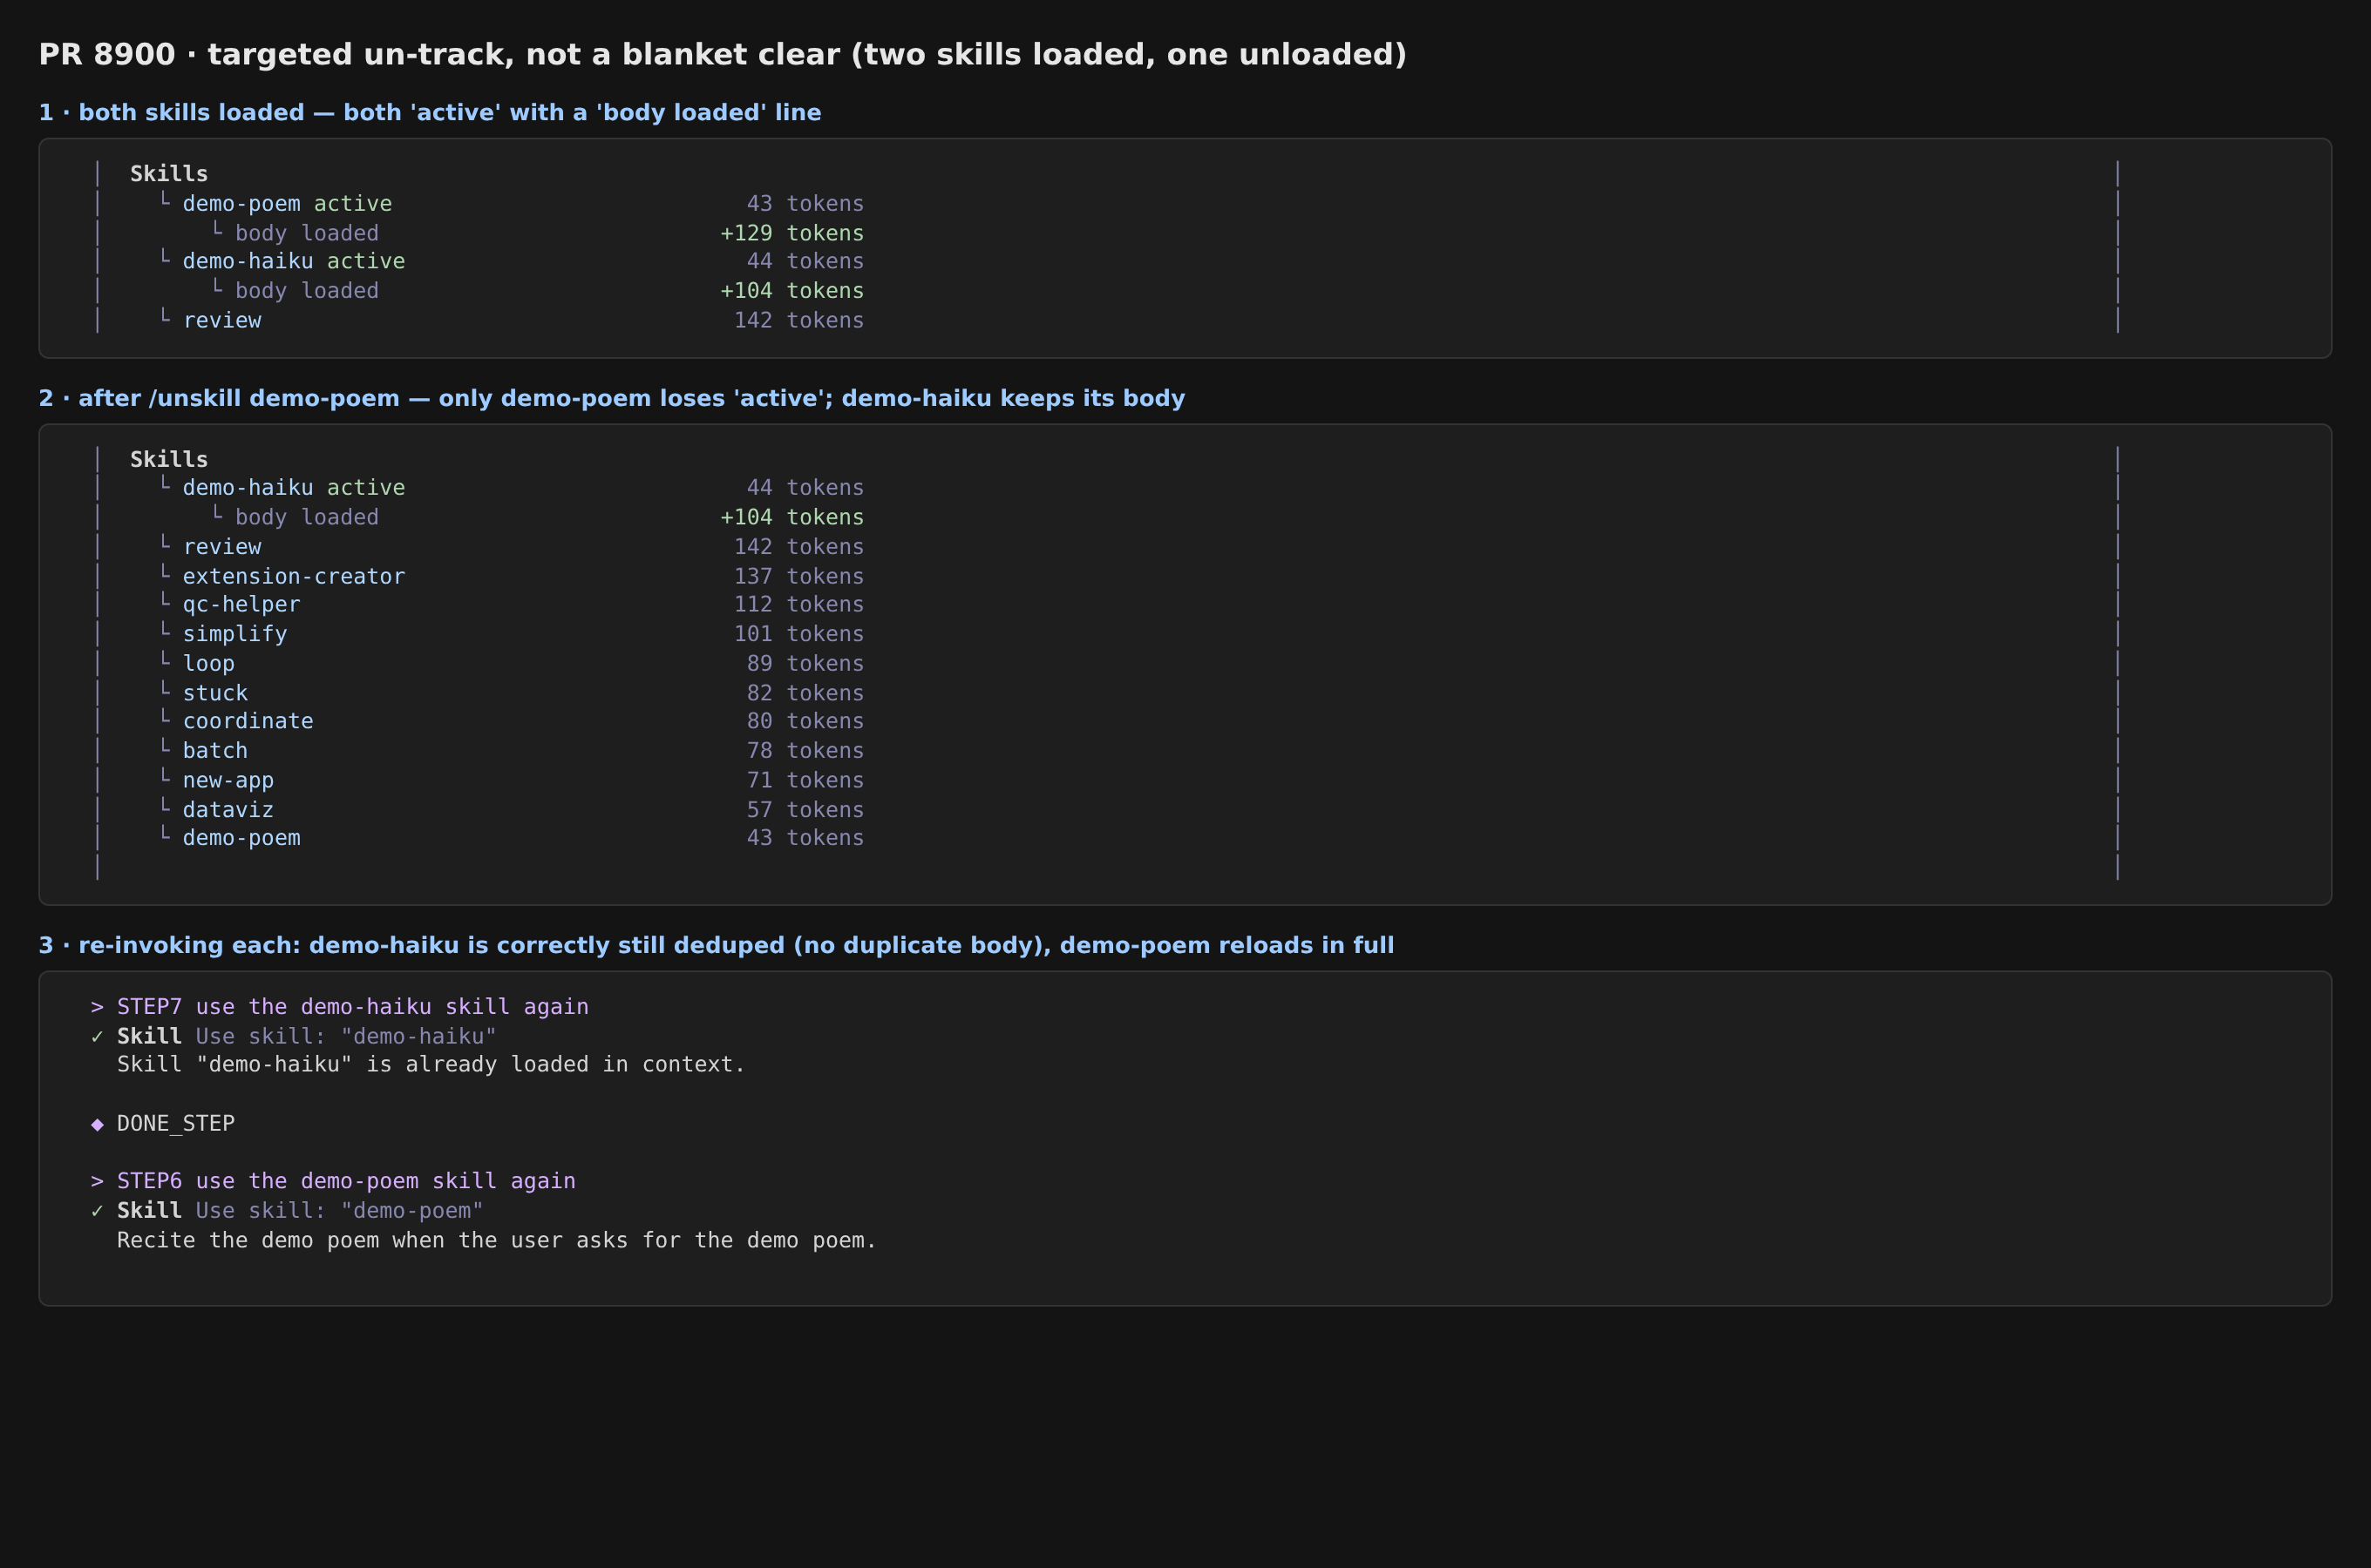The width and height of the screenshot is (2371, 1568).
Task: Click the "71 tokens" value
Action: (805, 780)
